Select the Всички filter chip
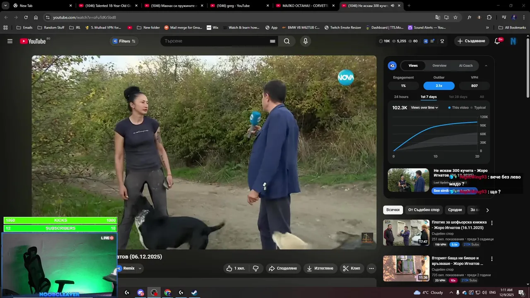 coord(393,210)
